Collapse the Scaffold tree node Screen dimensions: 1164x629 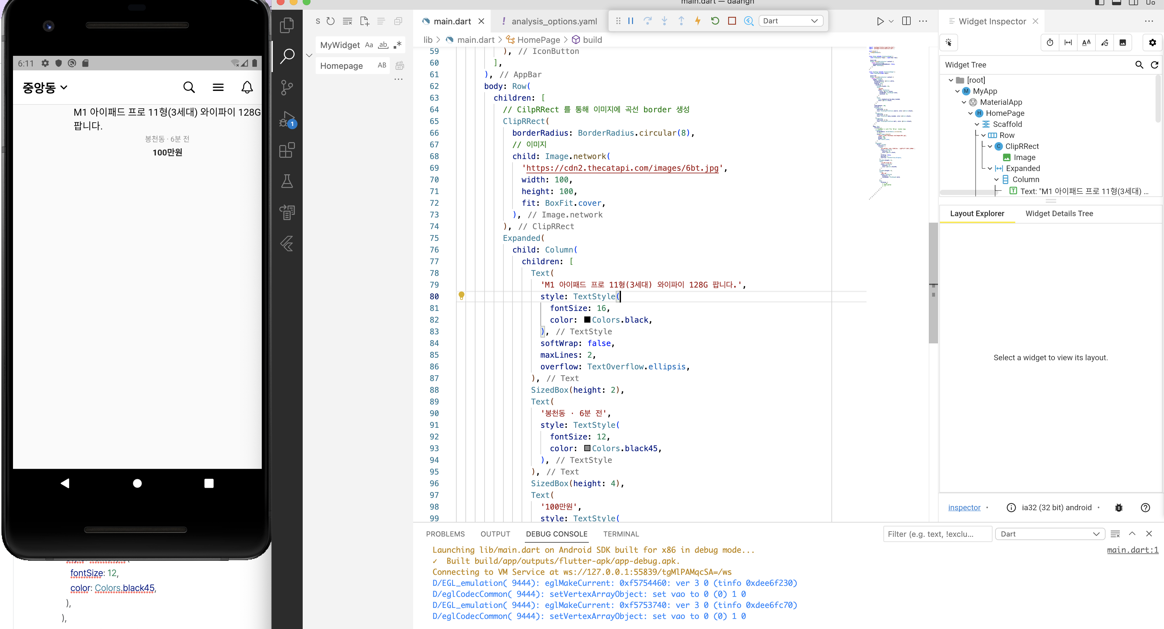coord(977,125)
